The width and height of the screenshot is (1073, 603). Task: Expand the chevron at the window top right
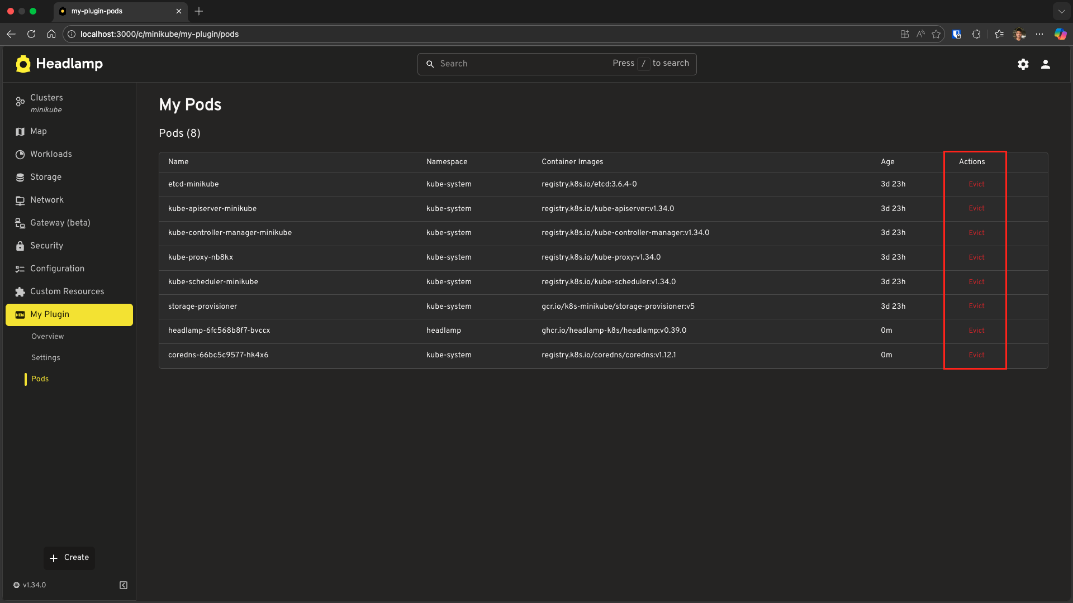1061,11
